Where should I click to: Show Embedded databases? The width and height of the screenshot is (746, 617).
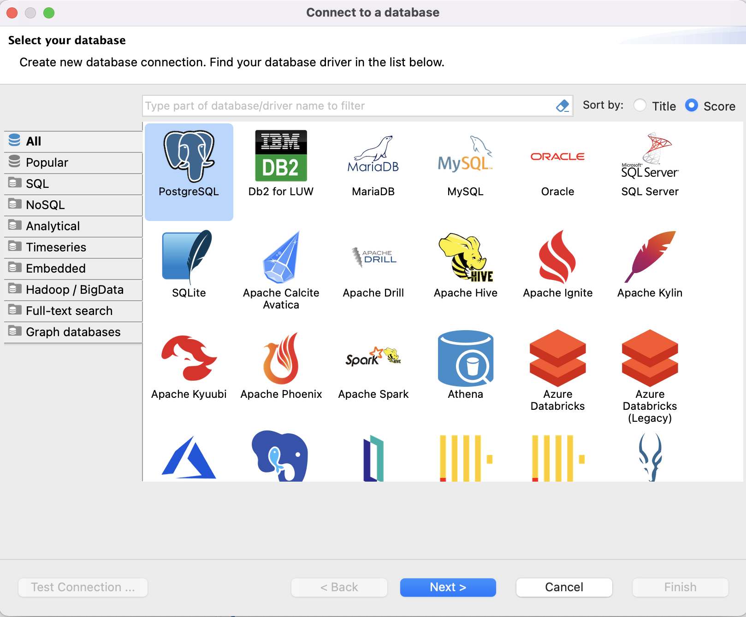[x=73, y=268]
